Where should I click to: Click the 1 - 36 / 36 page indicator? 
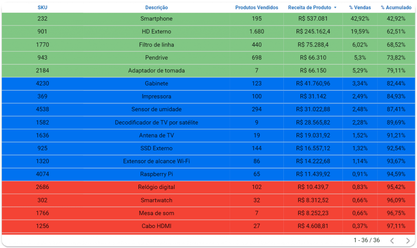pyautogui.click(x=367, y=240)
